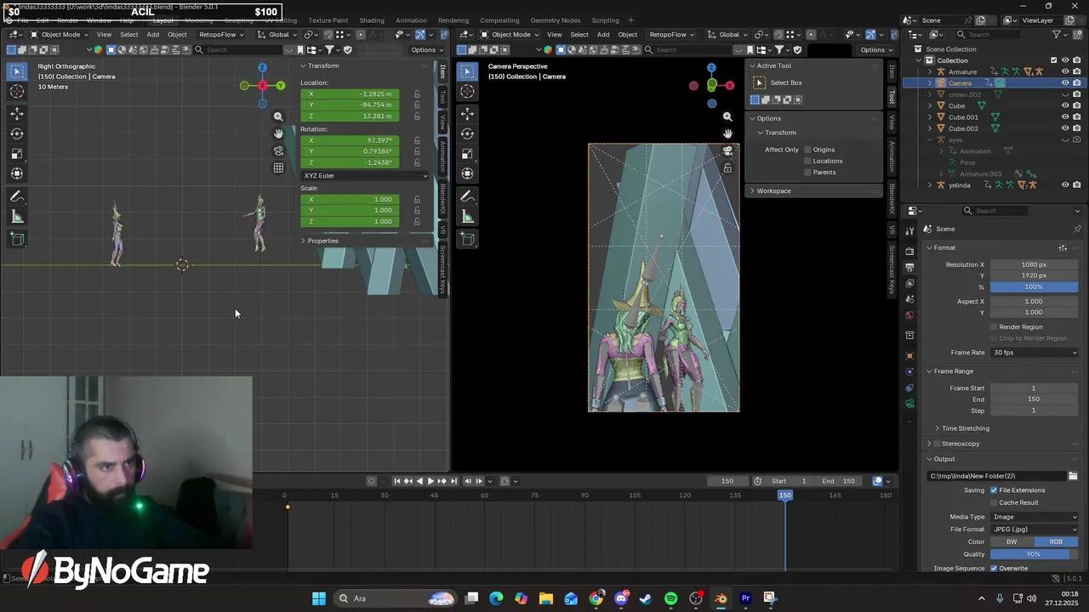
Task: Lock the Location X value
Action: pyautogui.click(x=417, y=94)
